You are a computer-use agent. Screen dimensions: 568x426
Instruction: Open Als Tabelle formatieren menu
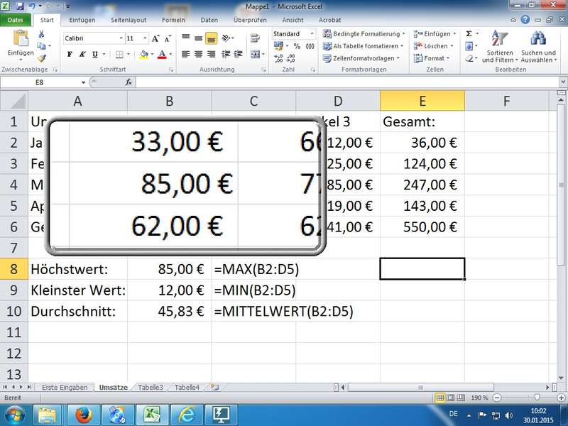(x=363, y=46)
